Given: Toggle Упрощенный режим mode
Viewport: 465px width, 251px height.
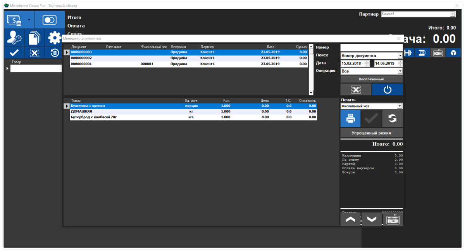Looking at the screenshot, I should coord(371,133).
